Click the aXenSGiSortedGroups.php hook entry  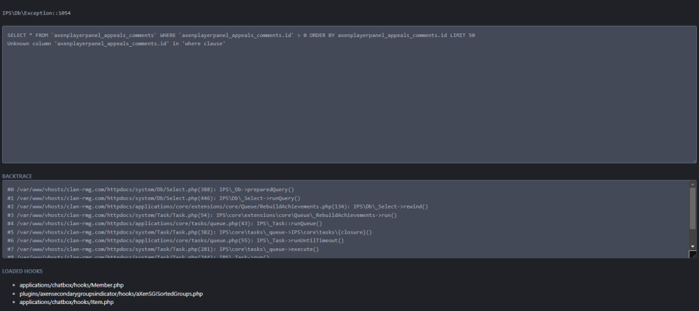click(111, 294)
